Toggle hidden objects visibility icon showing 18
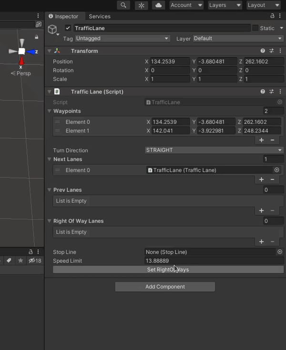This screenshot has height=350, width=286. click(34, 260)
